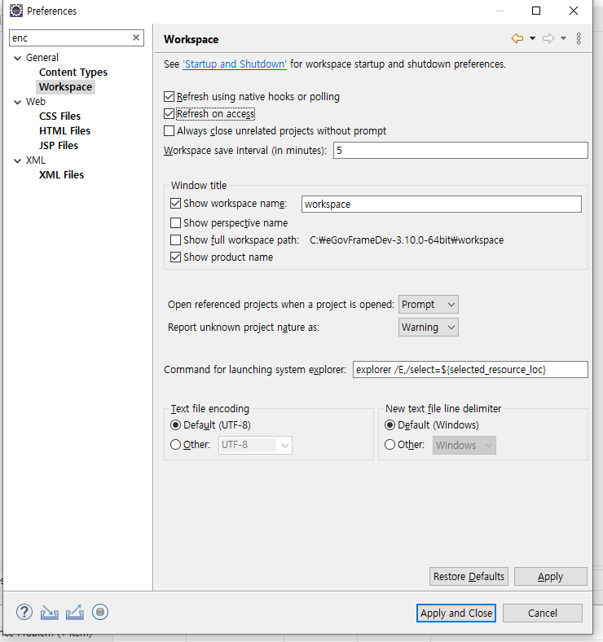The height and width of the screenshot is (642, 603).
Task: Click the Import preferences icon
Action: 49,613
